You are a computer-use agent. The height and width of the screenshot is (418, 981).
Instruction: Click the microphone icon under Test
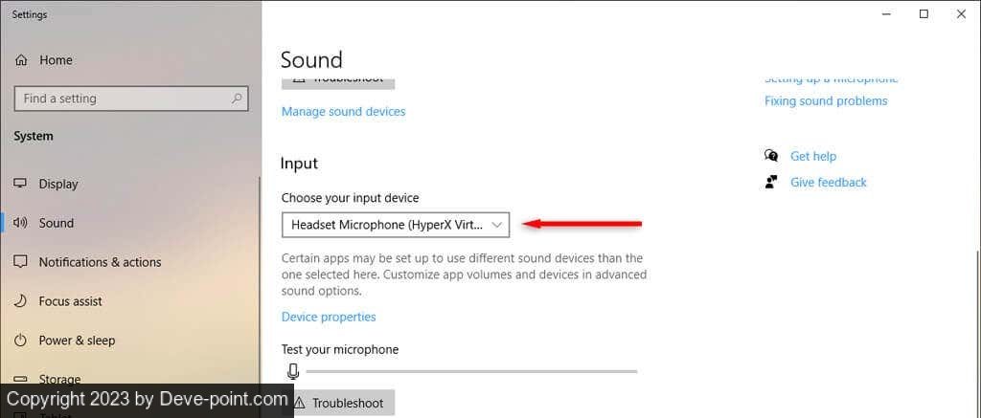(292, 371)
